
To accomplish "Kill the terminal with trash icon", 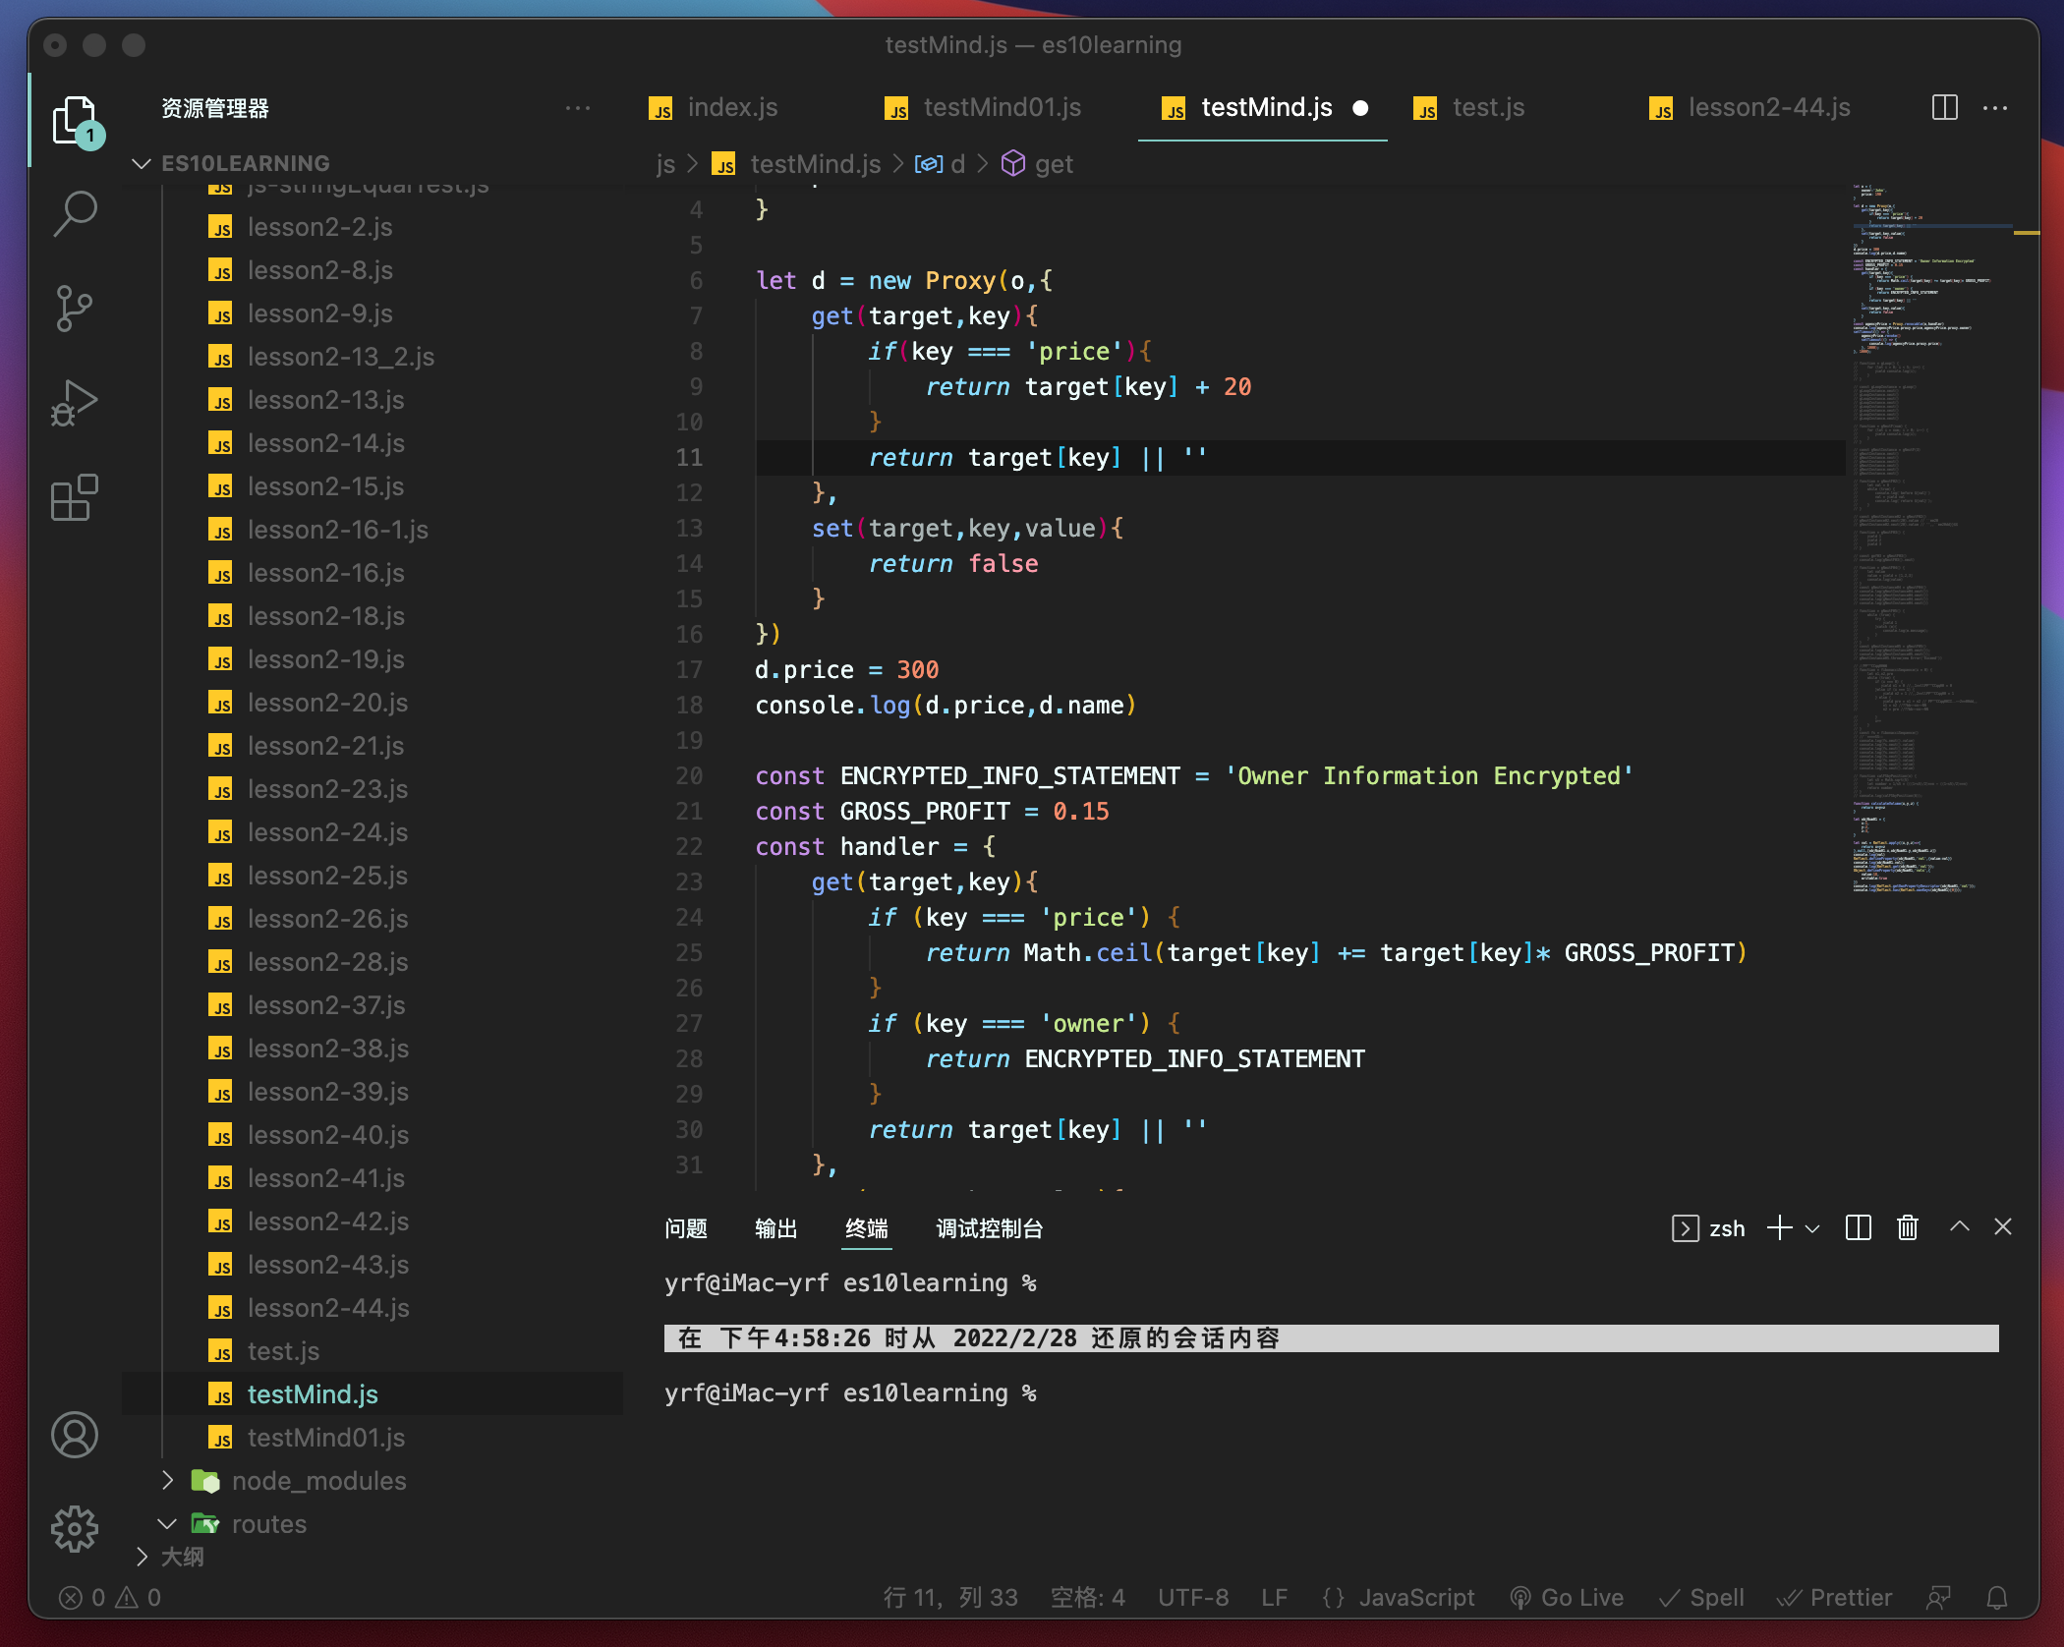I will coord(1908,1227).
